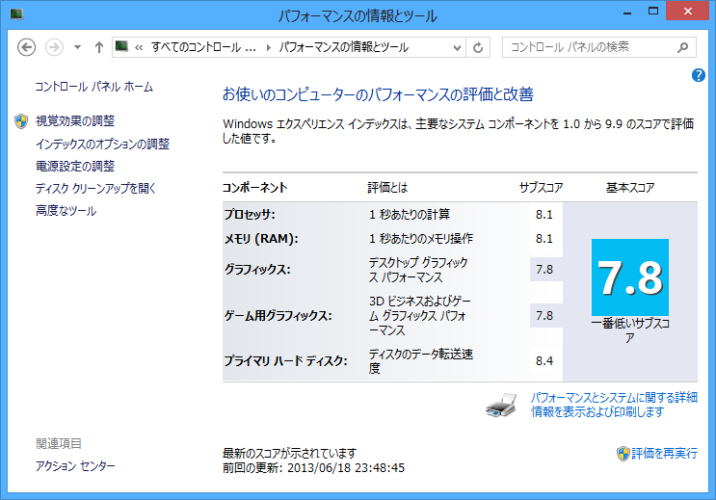
Task: Click 評価を再実行 to rerun assessment
Action: [x=664, y=454]
